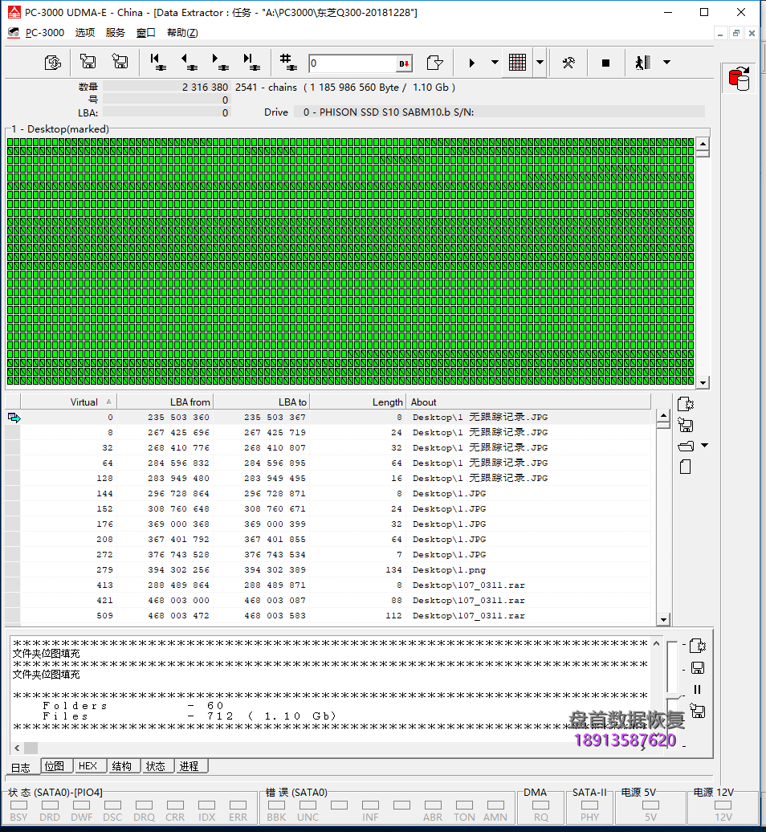This screenshot has height=832, width=766.
Task: Open the grid view dropdown arrow
Action: [540, 62]
